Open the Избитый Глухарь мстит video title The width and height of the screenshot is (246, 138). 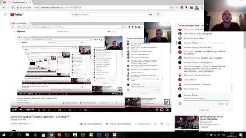(x=211, y=118)
